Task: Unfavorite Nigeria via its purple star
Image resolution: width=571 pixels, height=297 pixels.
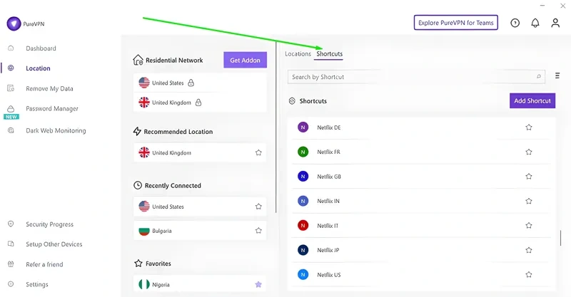Action: pos(258,284)
